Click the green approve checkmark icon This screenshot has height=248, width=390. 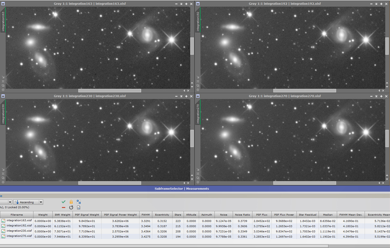(x=63, y=202)
